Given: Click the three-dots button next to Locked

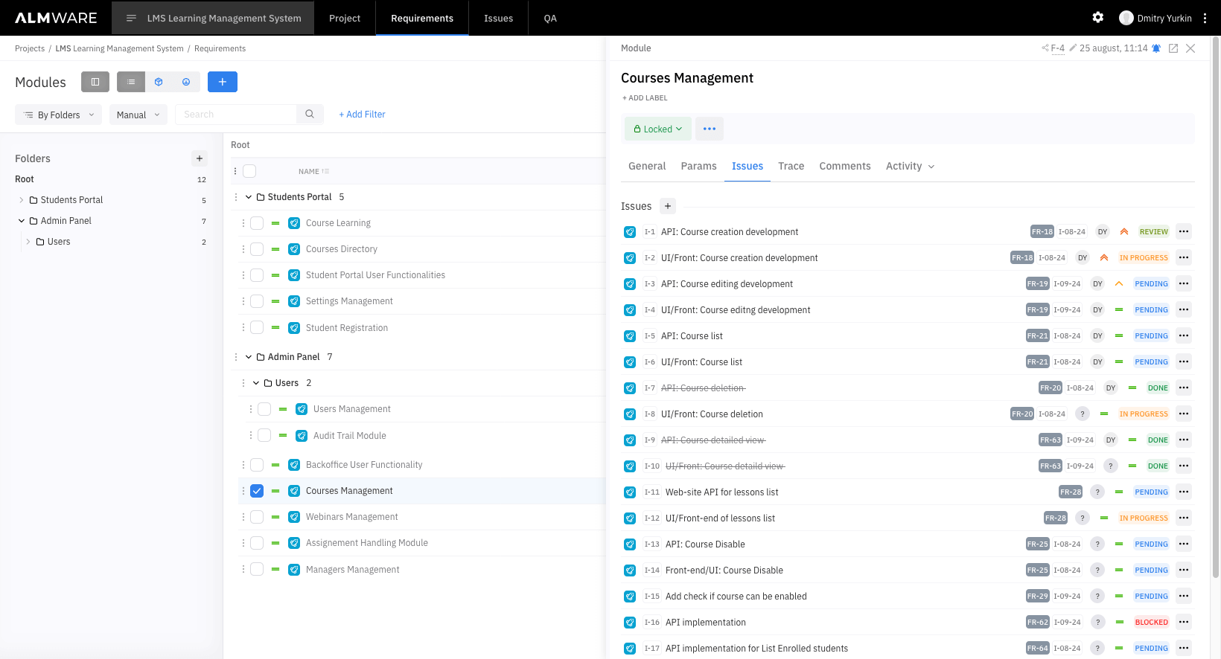Looking at the screenshot, I should pos(710,129).
